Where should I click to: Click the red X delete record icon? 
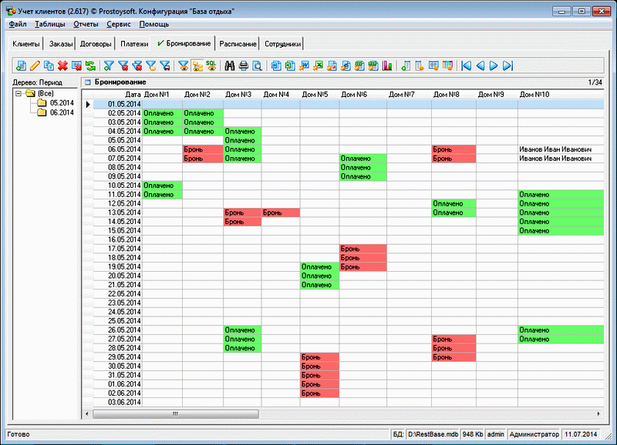62,66
